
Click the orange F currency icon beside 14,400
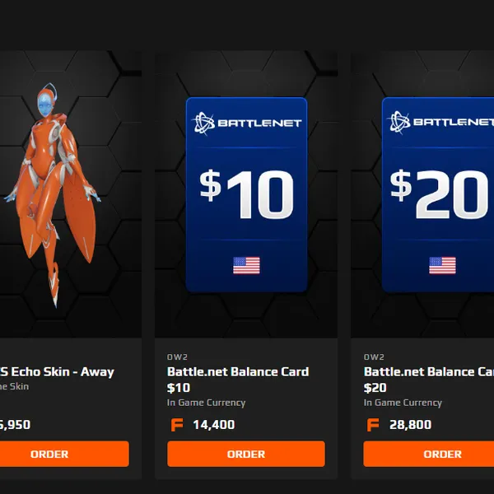(x=177, y=425)
